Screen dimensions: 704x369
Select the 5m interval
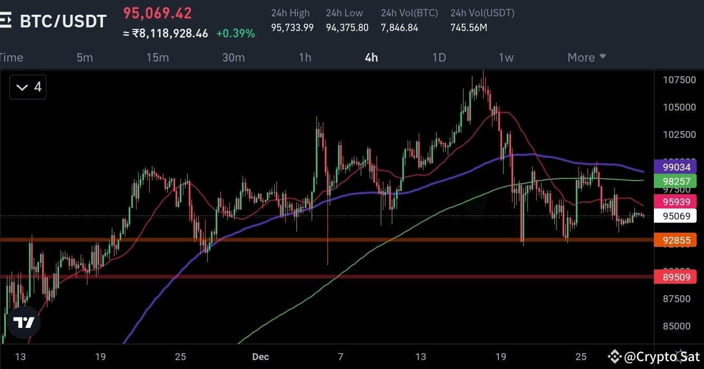click(85, 57)
